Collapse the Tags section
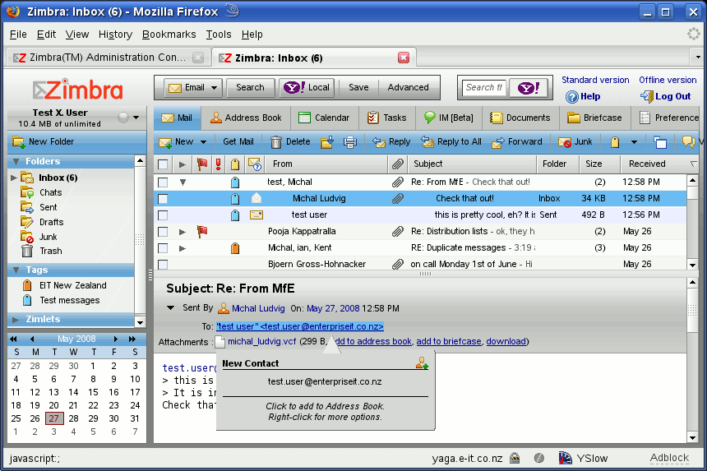 pyautogui.click(x=16, y=270)
